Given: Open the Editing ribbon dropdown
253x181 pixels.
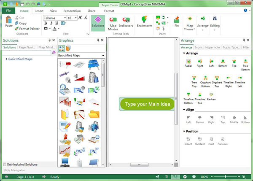Looking at the screenshot, I should [215, 24].
